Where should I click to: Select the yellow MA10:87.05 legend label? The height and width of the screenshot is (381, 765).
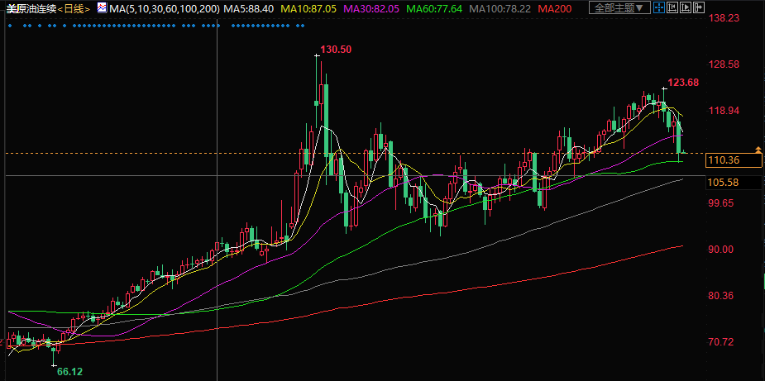click(x=310, y=8)
